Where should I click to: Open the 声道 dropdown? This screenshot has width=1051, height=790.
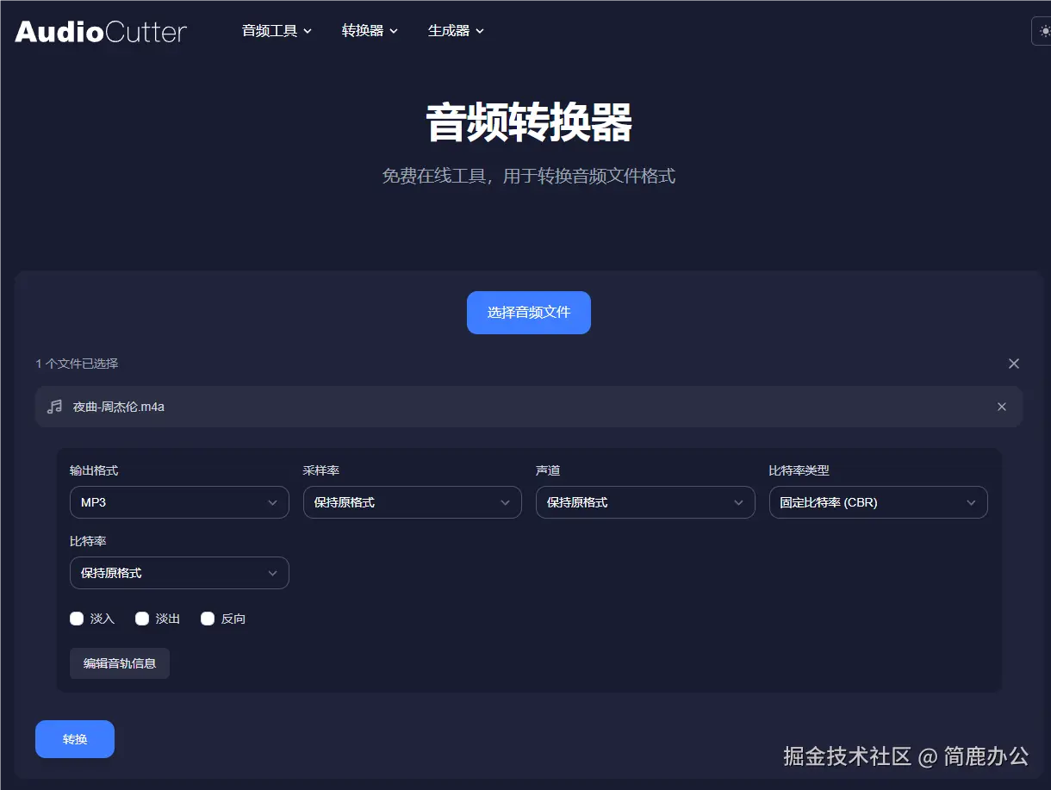pyautogui.click(x=645, y=502)
